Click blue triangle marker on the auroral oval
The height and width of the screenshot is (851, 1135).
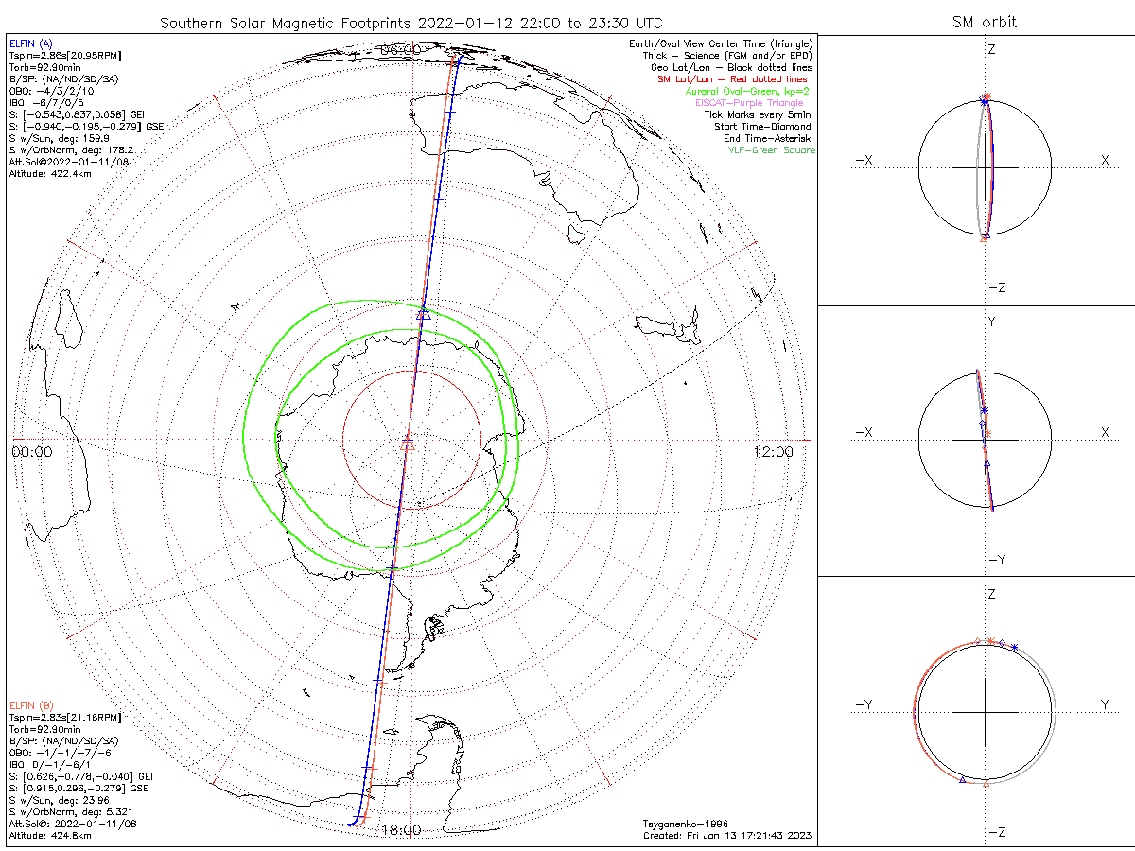(x=423, y=313)
